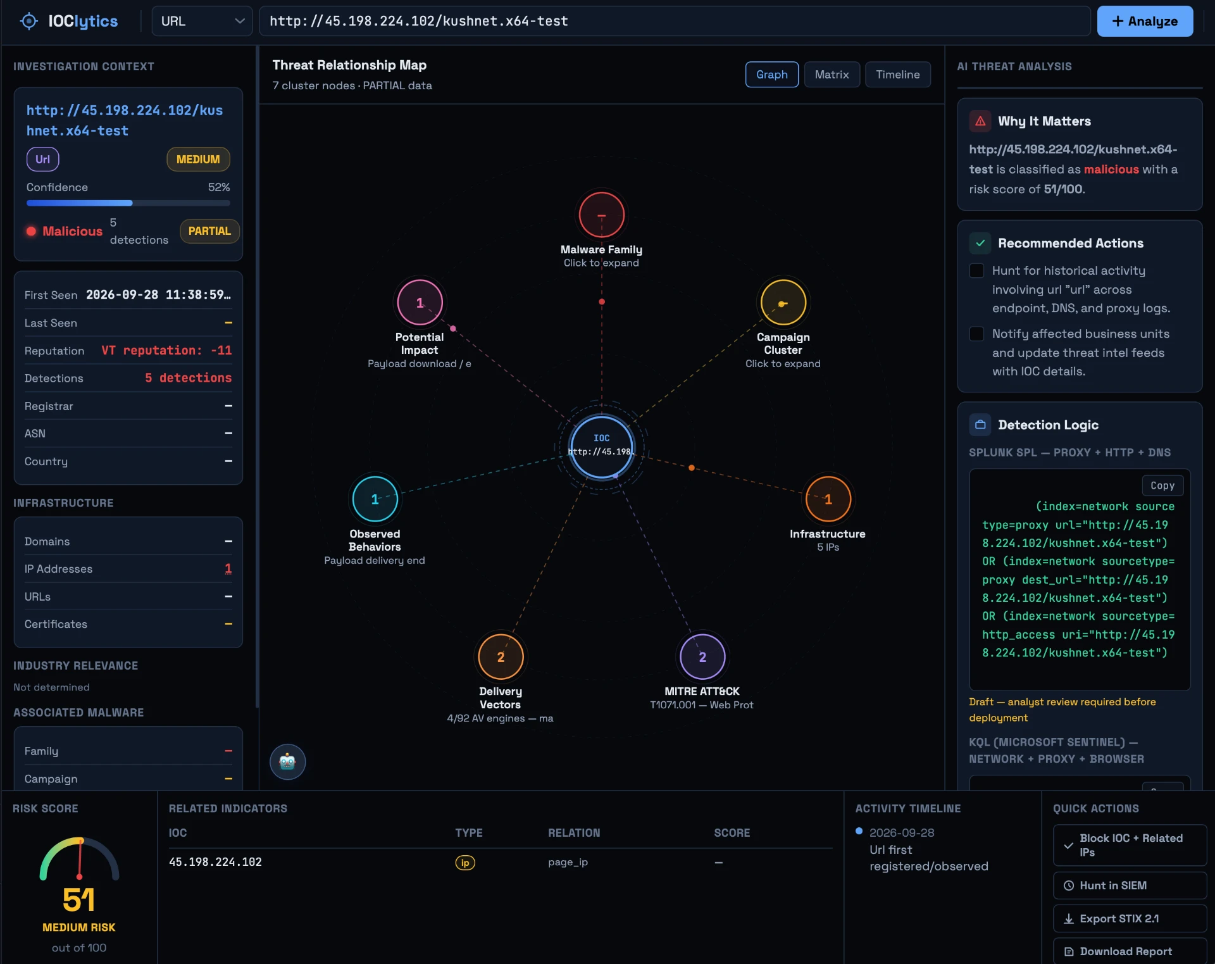Click the 5 detections value
This screenshot has width=1215, height=964.
point(188,378)
